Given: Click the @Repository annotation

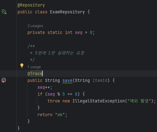Looking at the screenshot, I should pos(31,5).
